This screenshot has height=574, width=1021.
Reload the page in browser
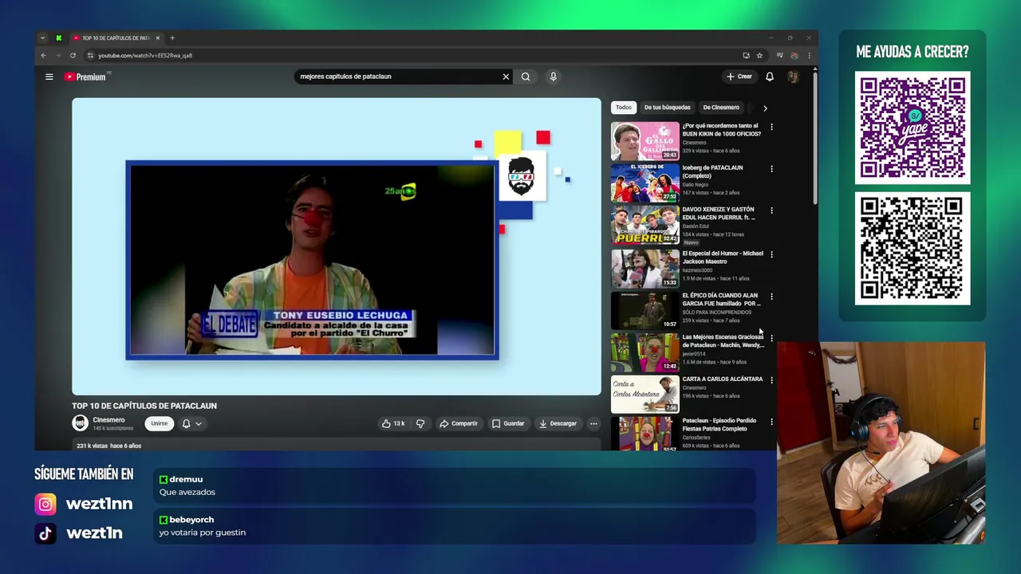pyautogui.click(x=73, y=55)
